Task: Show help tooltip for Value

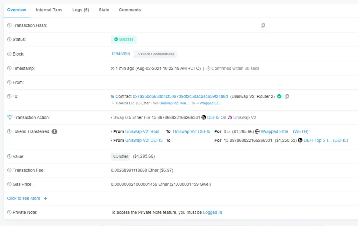Action: click(9, 156)
